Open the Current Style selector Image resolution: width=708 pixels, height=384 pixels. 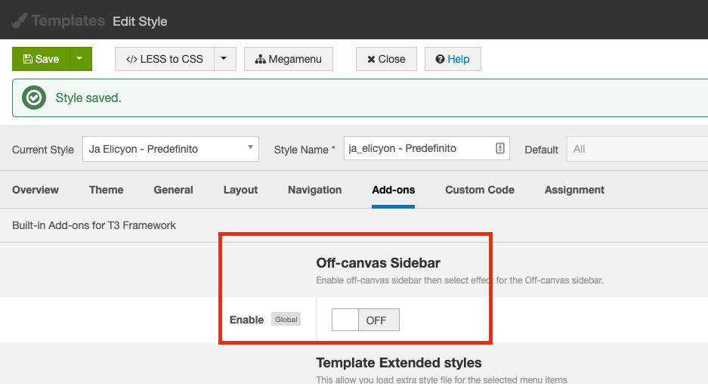pyautogui.click(x=170, y=149)
